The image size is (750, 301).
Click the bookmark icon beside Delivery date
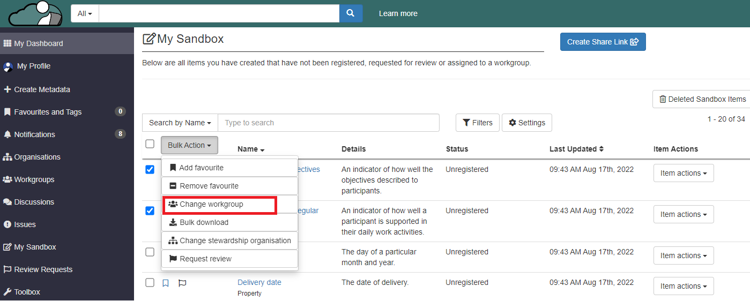166,283
